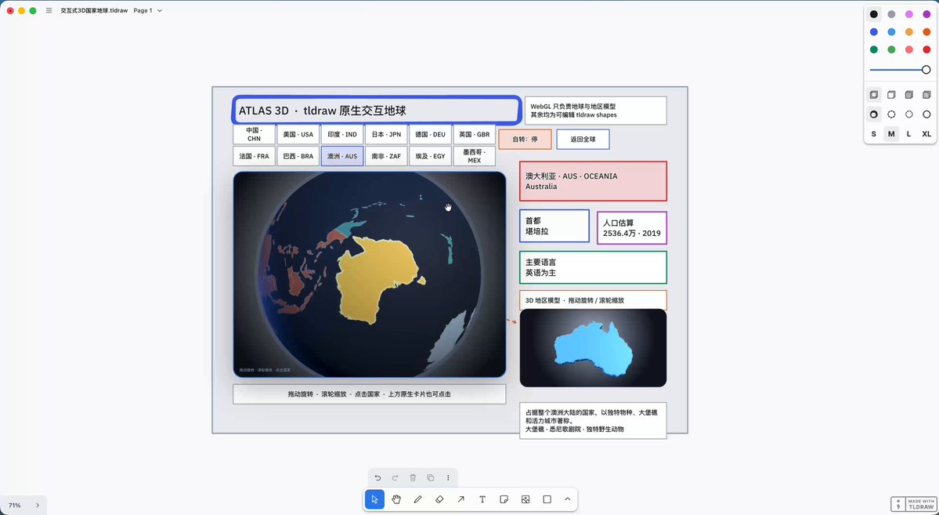
Task: Select the 巴西 · BRA country card
Action: click(x=298, y=156)
